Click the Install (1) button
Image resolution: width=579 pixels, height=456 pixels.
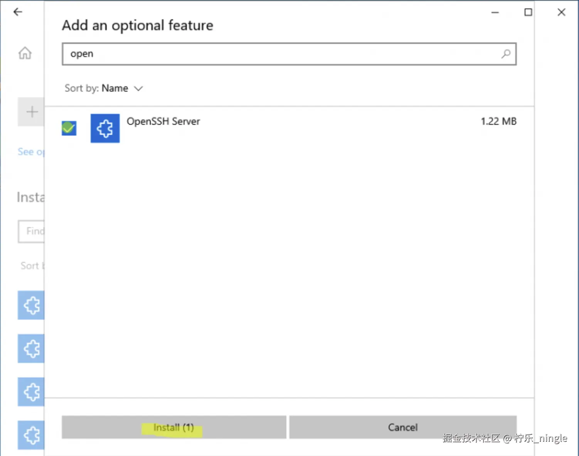pos(174,427)
